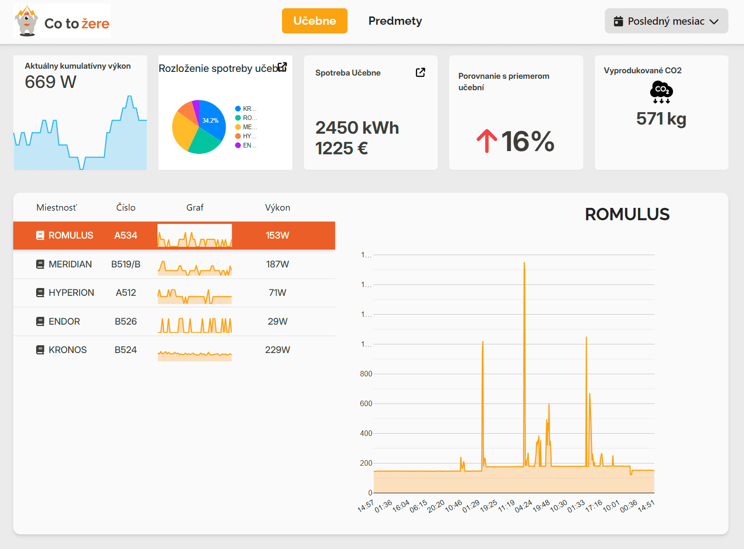Viewport: 744px width, 549px height.
Task: Switch to the Učebne tab
Action: [x=315, y=21]
